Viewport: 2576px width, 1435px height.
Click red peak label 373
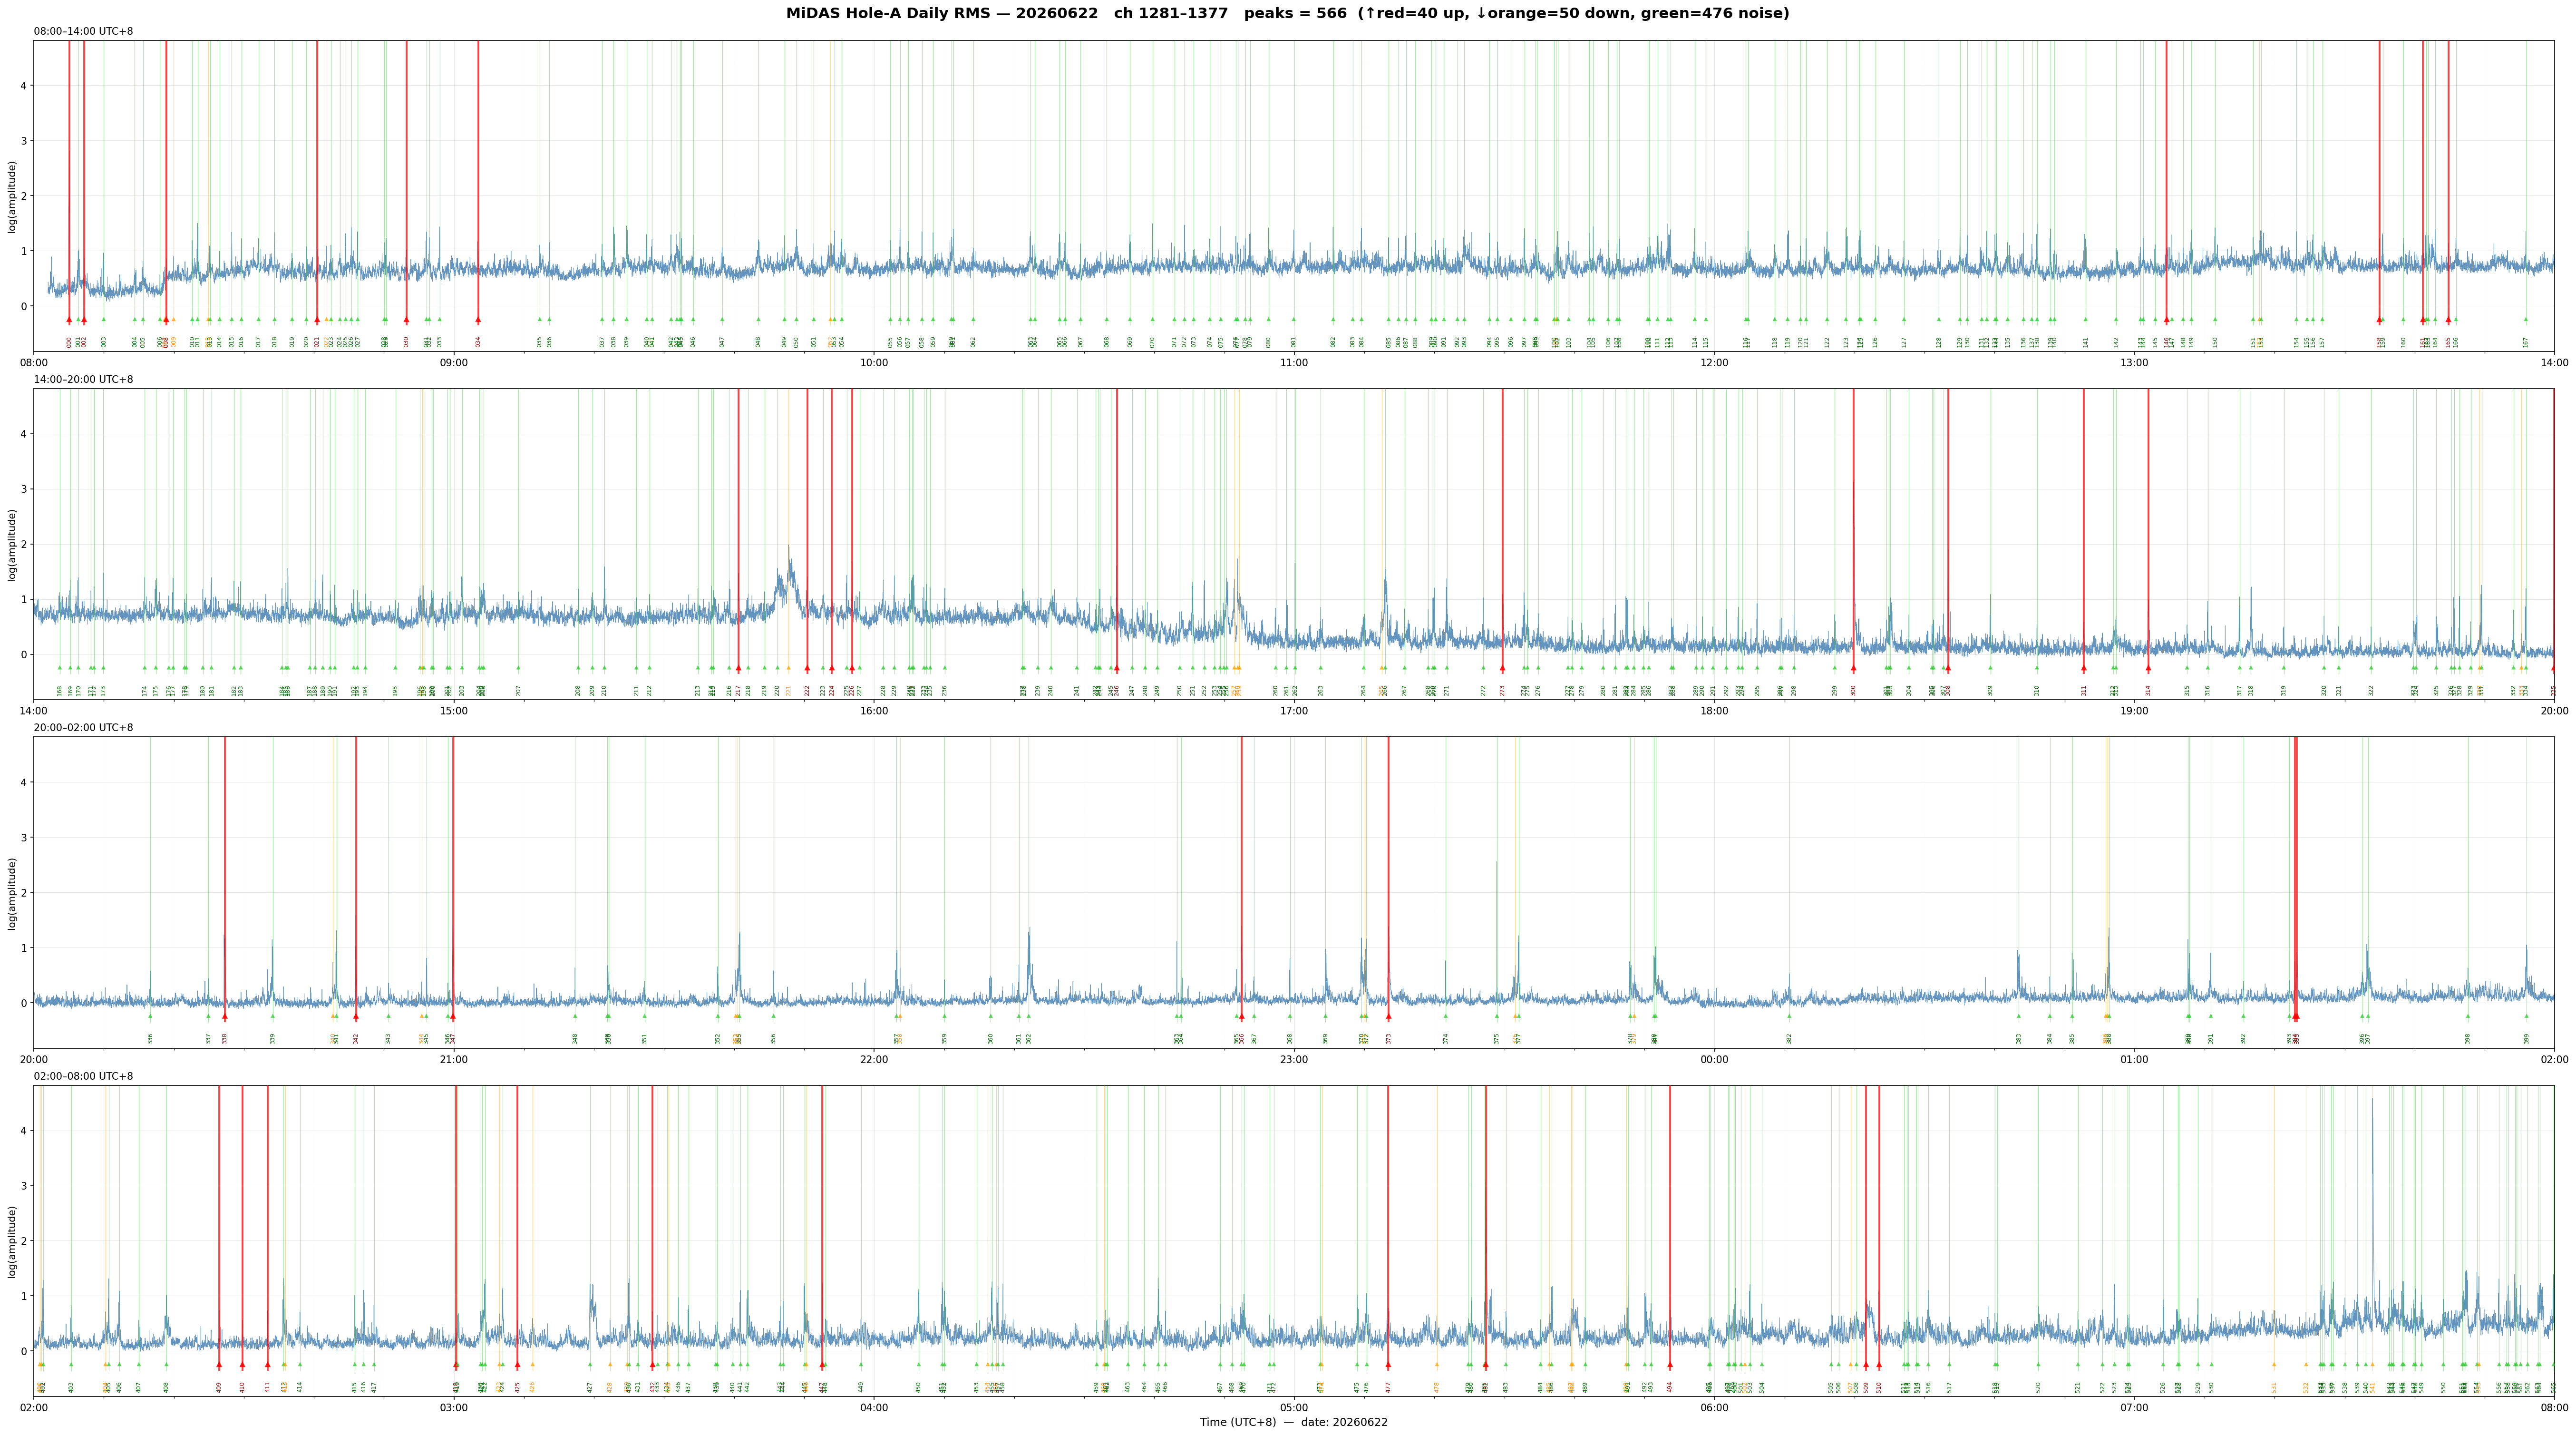click(x=1388, y=1038)
